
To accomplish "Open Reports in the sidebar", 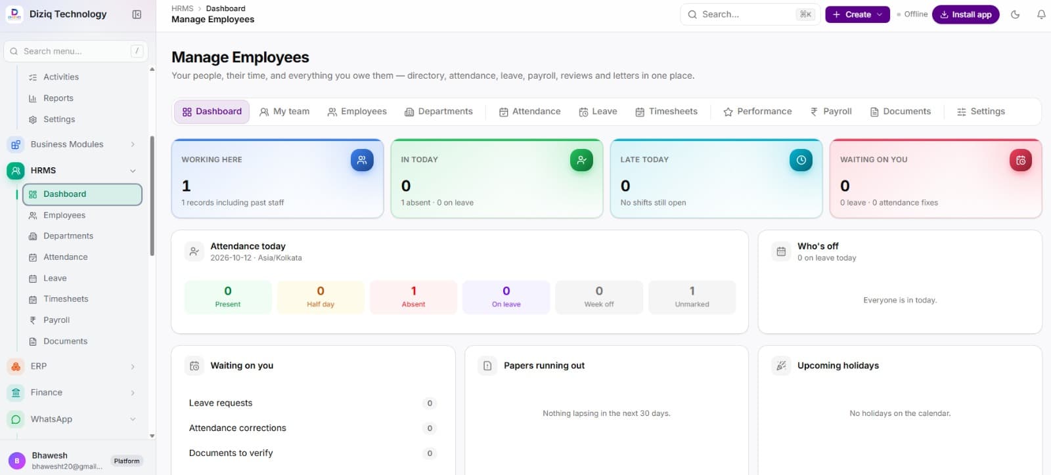I will click(82, 98).
